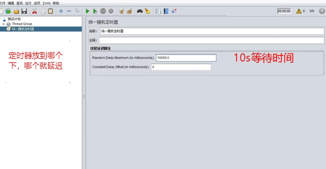Click the Reset Search broom icon
326x169 pixels.
[x=148, y=11]
